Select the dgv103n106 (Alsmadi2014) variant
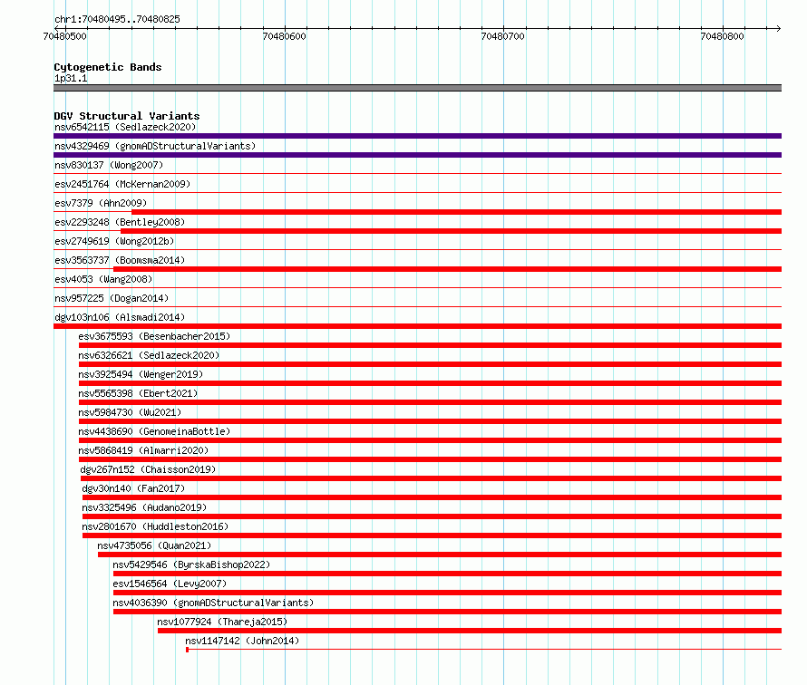Screen dimensions: 807x685 click(120, 317)
